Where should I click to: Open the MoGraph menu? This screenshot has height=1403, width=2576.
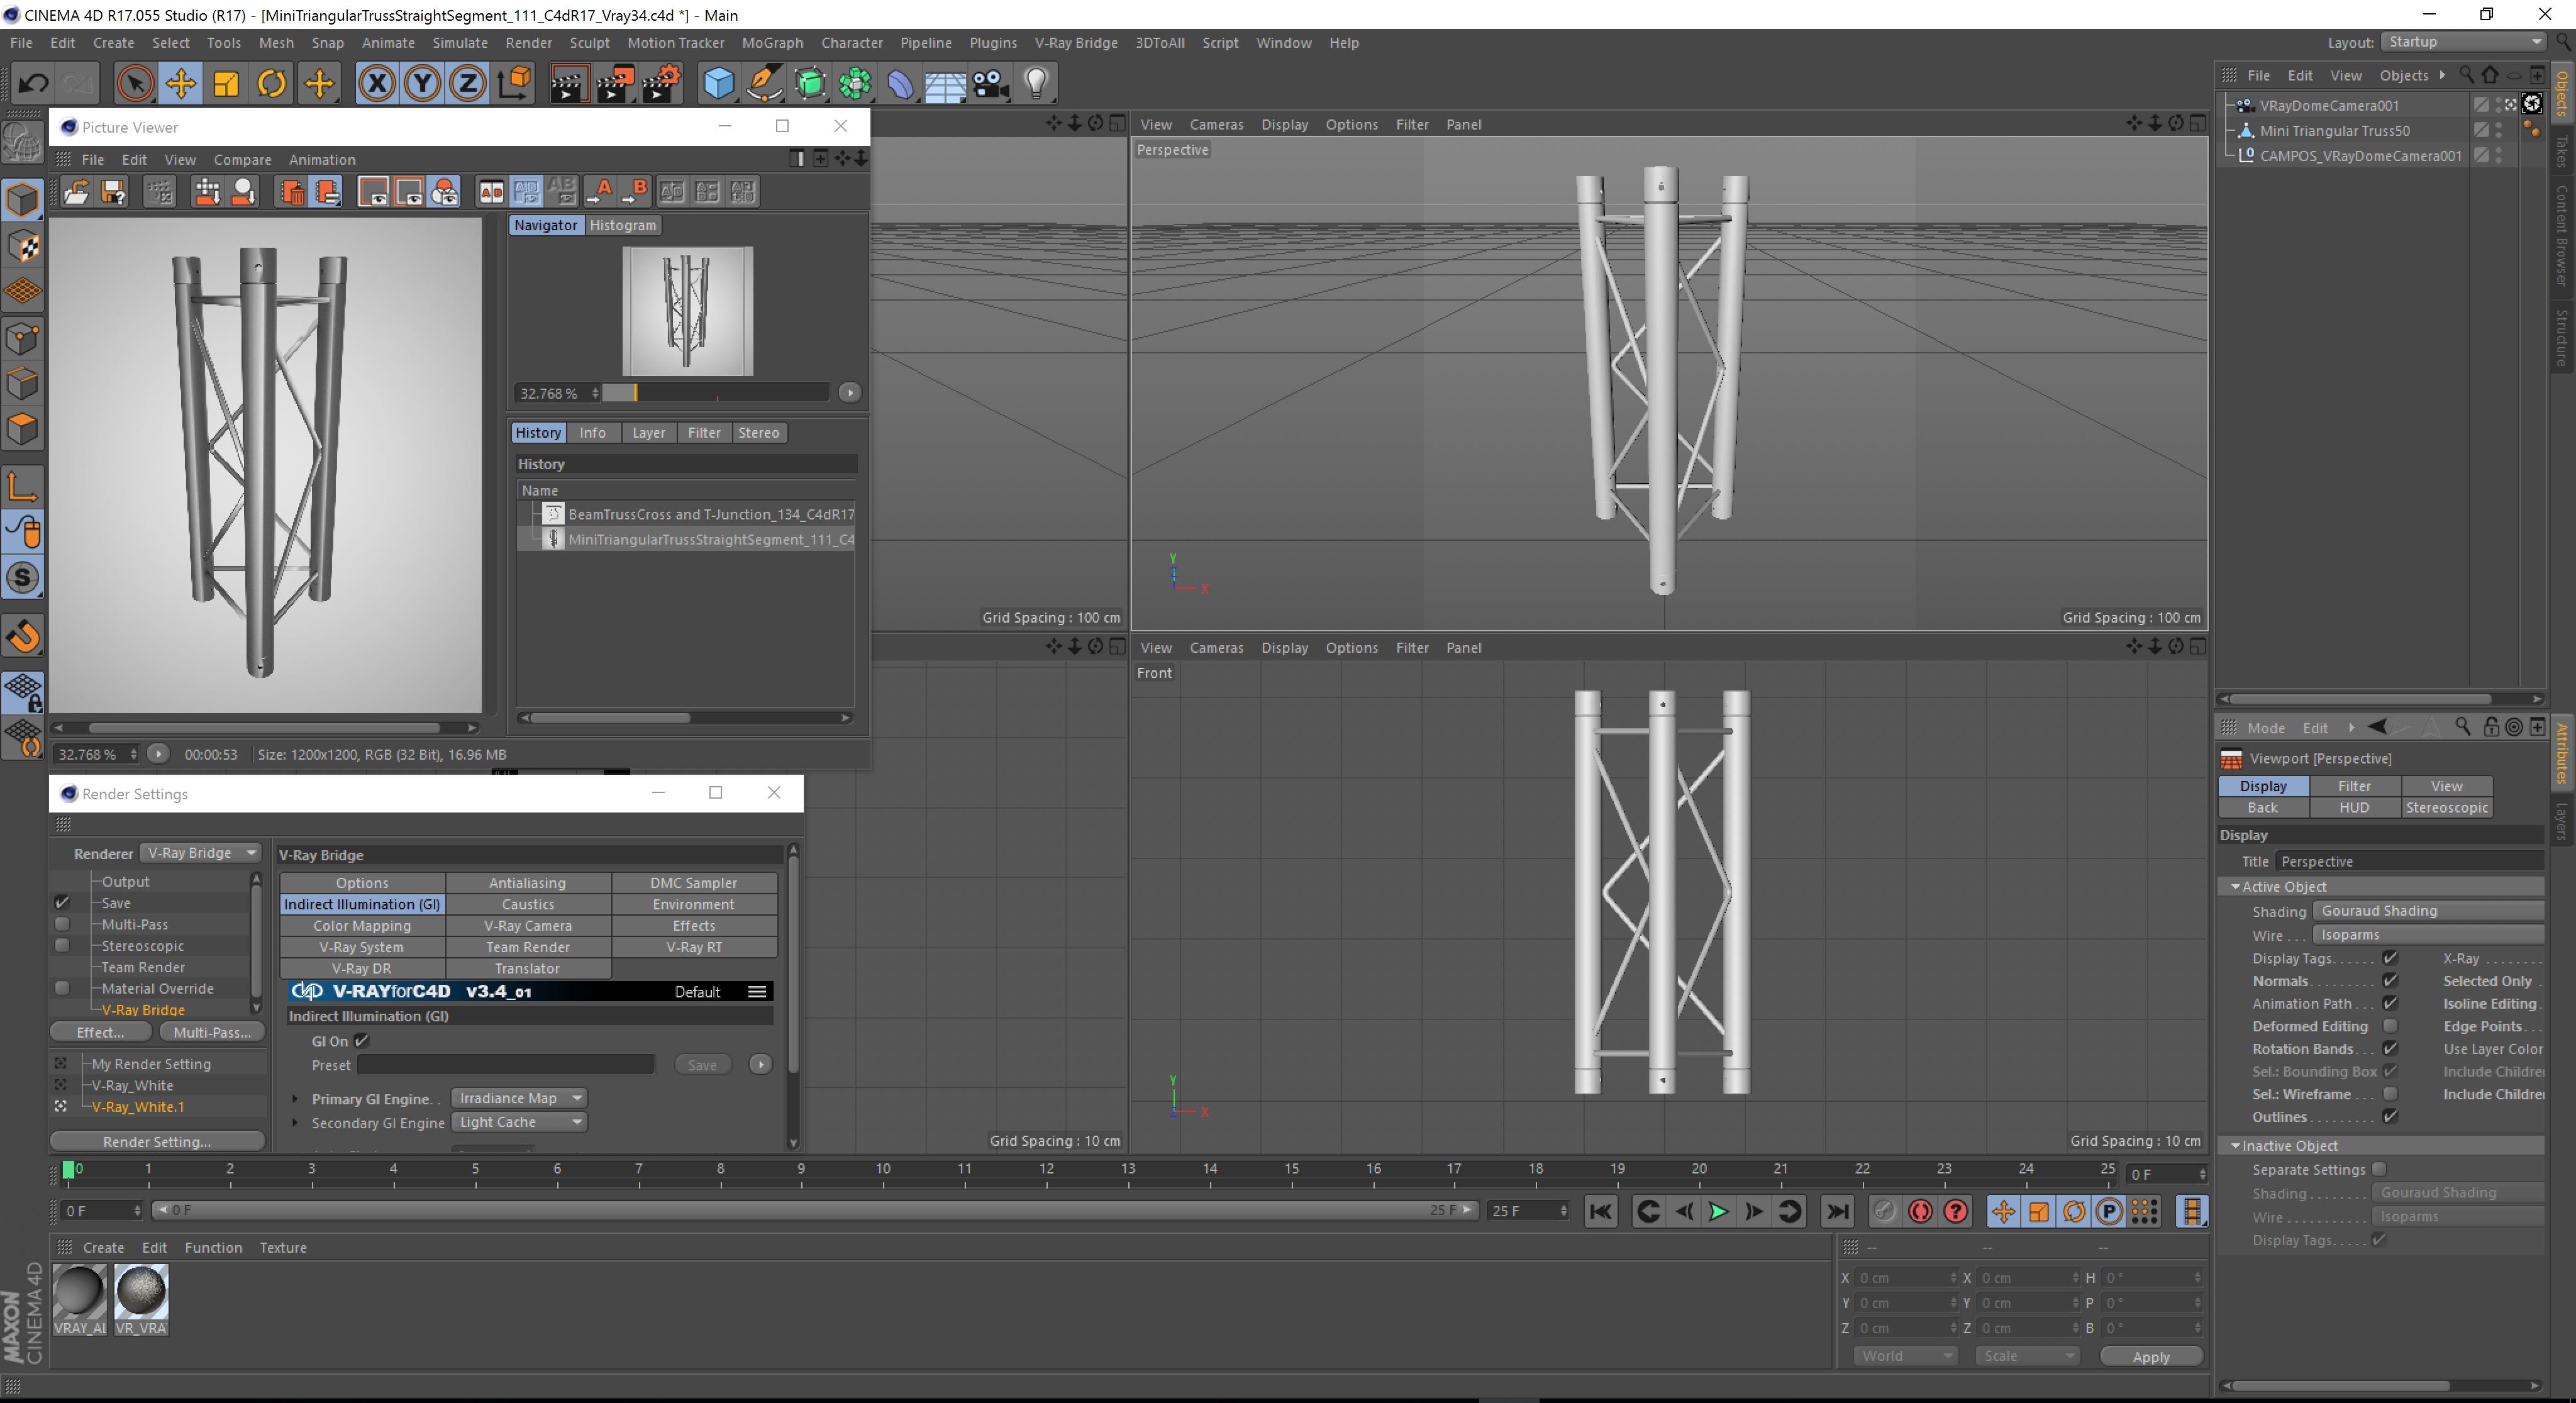point(772,43)
